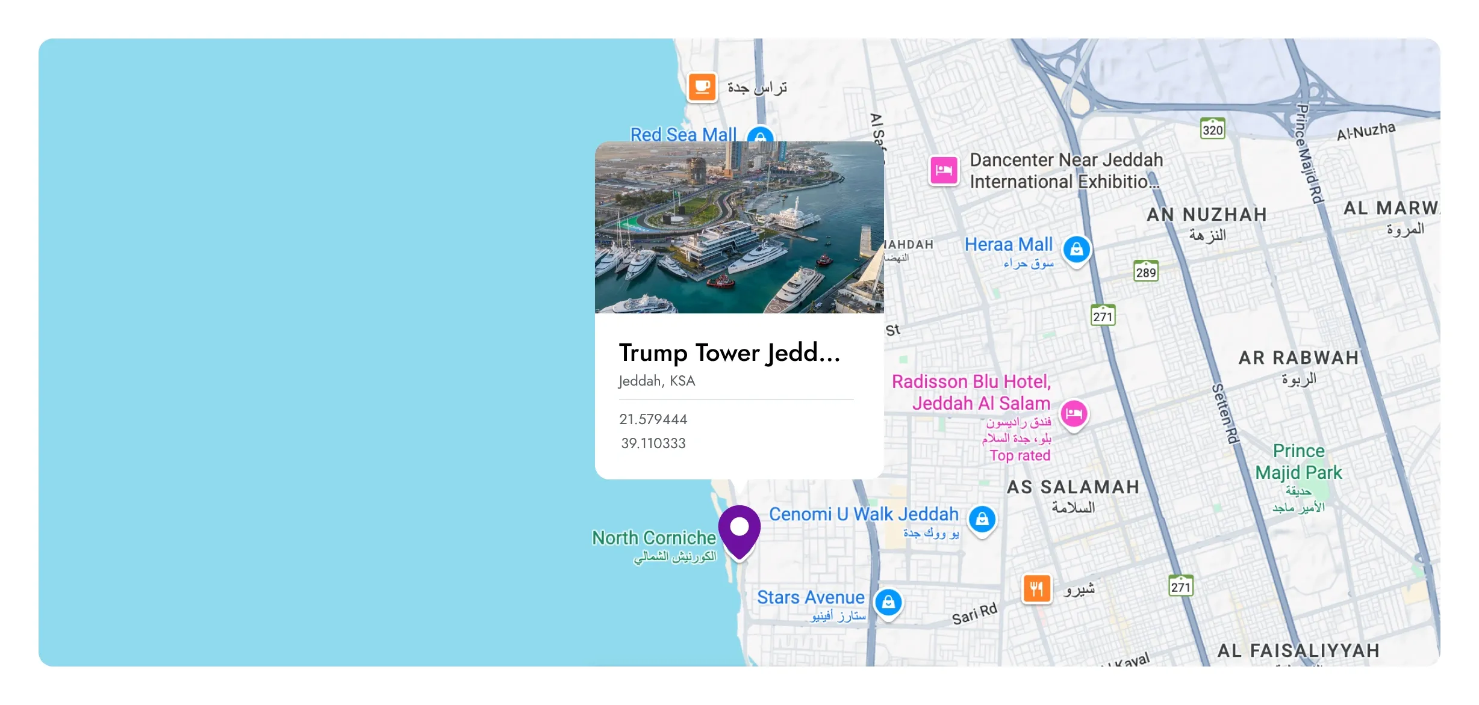Click the Seiten Rd street label
The height and width of the screenshot is (705, 1479).
1225,414
